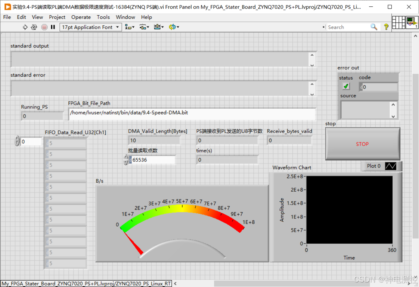Click the horizontal scroll left arrow

(x=175, y=284)
